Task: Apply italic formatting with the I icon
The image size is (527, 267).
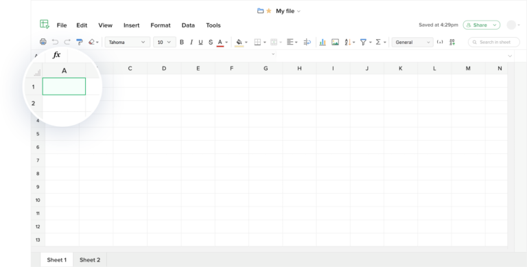Action: [x=191, y=42]
